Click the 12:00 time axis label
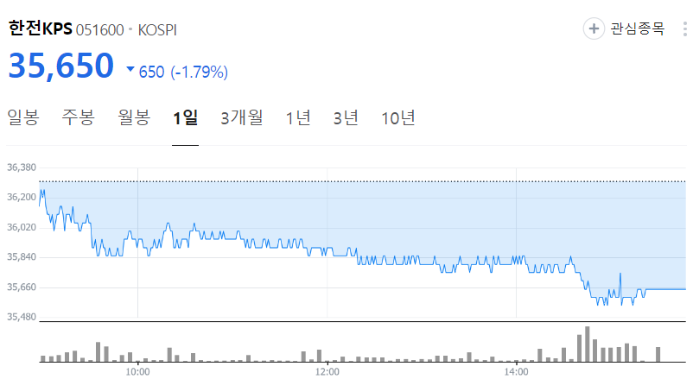 (x=327, y=372)
